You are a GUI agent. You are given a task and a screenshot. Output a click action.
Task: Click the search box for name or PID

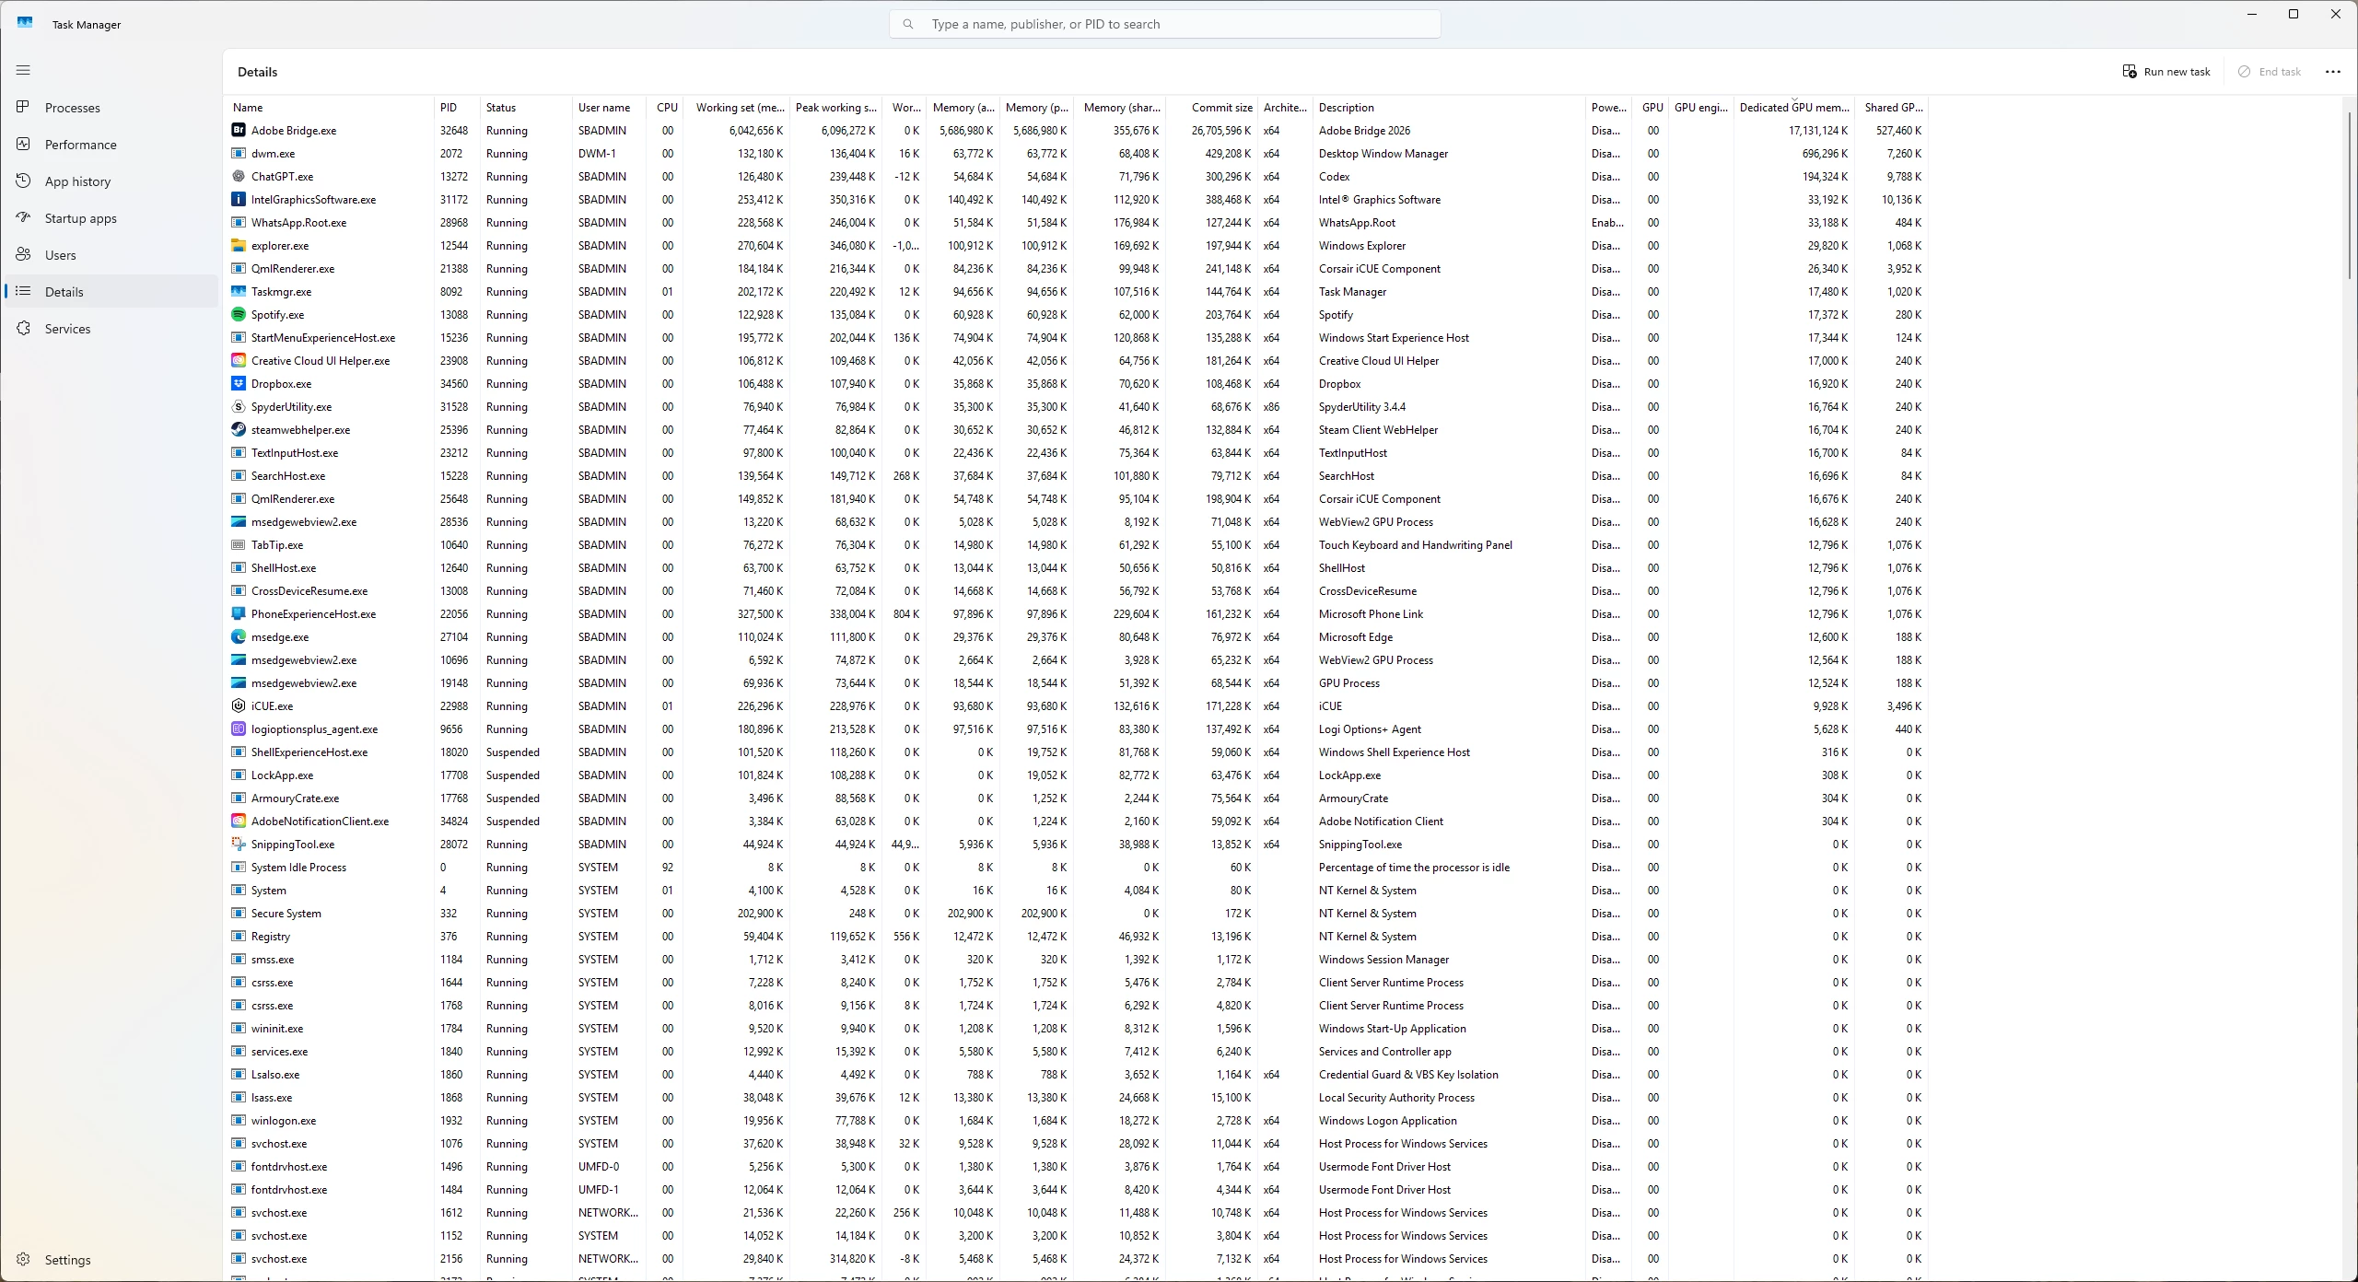(1164, 24)
